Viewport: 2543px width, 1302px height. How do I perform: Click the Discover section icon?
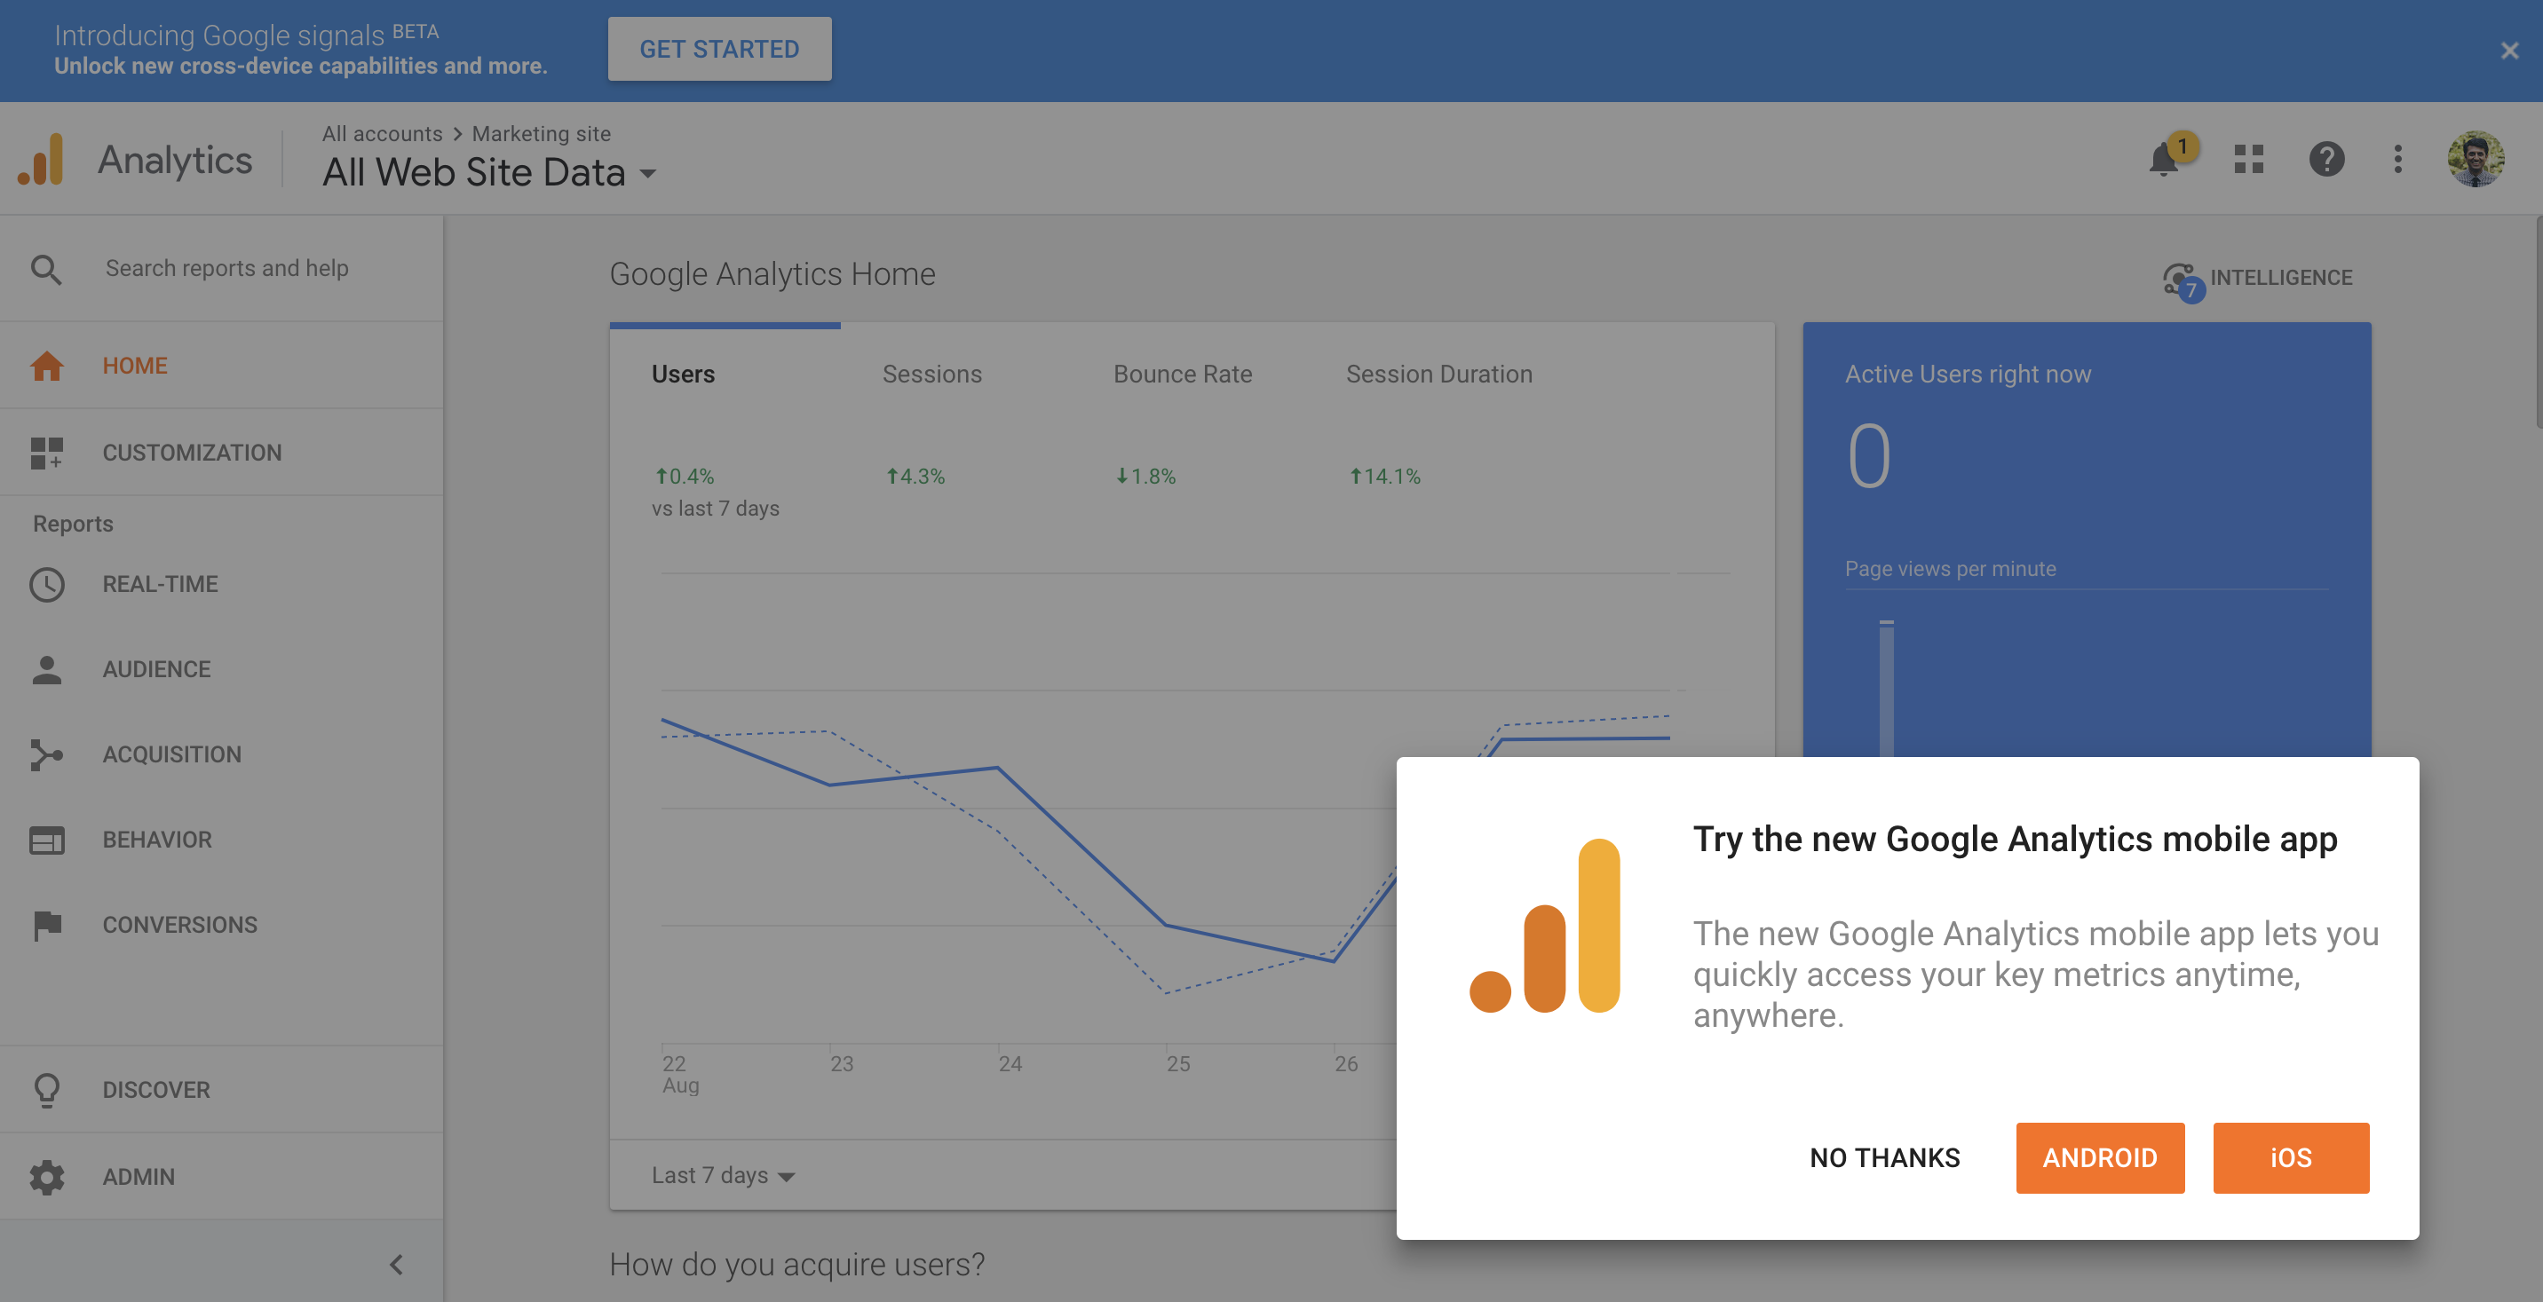pyautogui.click(x=46, y=1089)
